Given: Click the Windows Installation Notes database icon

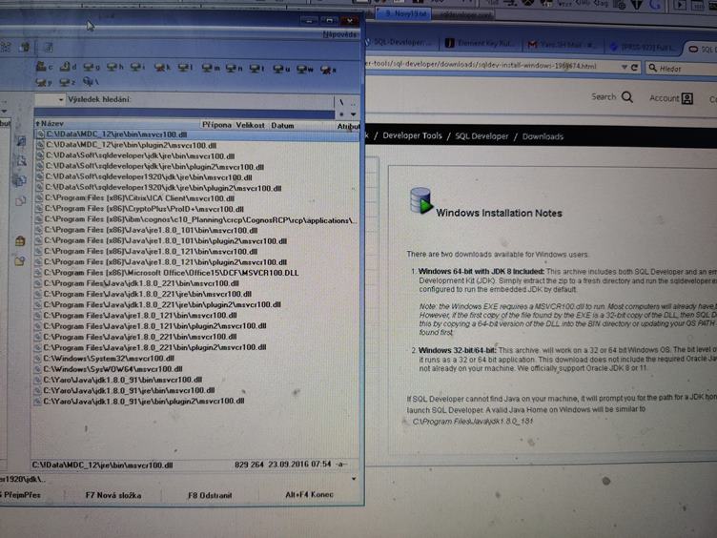Looking at the screenshot, I should tap(421, 201).
